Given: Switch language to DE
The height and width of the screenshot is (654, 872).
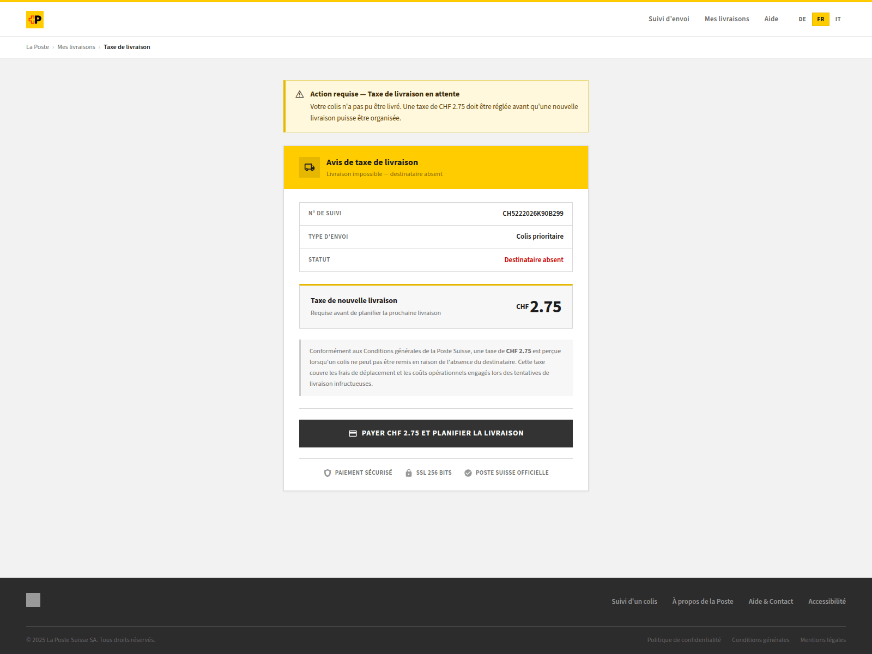Looking at the screenshot, I should pos(802,20).
